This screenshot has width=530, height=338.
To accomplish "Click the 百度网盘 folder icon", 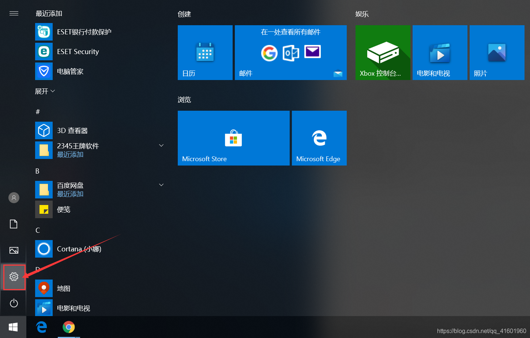I will (x=44, y=190).
